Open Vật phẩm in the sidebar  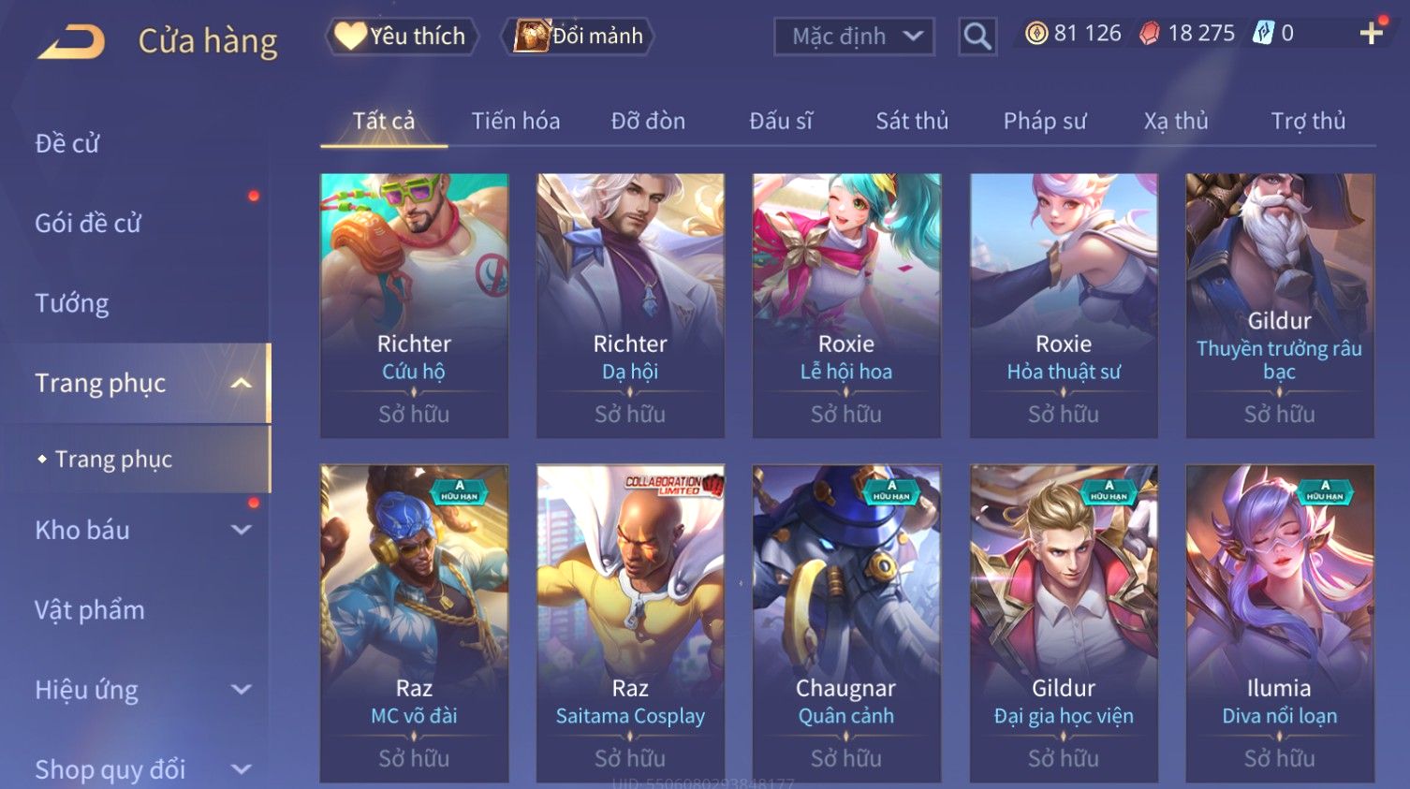point(90,610)
